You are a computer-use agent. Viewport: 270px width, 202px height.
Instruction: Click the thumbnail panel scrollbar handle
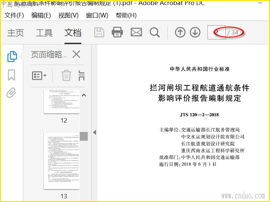[84, 136]
